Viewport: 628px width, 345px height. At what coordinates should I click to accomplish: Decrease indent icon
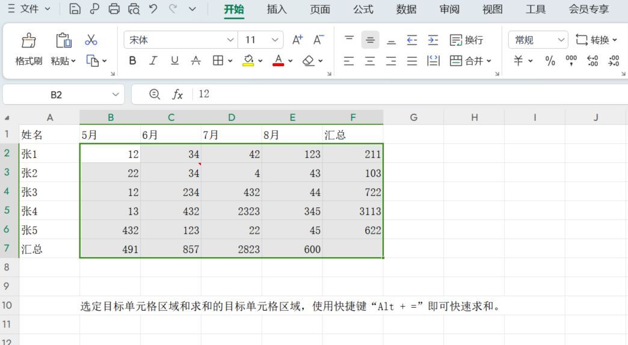[411, 40]
